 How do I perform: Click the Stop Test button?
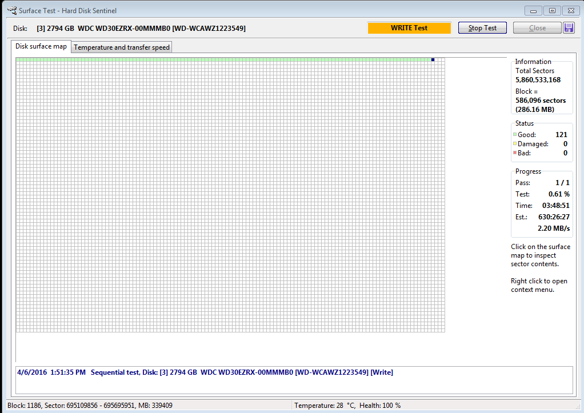tap(482, 28)
